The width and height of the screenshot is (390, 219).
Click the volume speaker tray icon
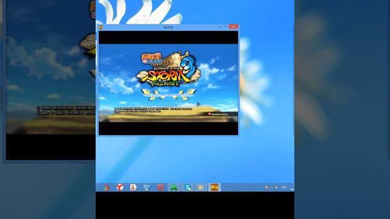[x=277, y=188]
